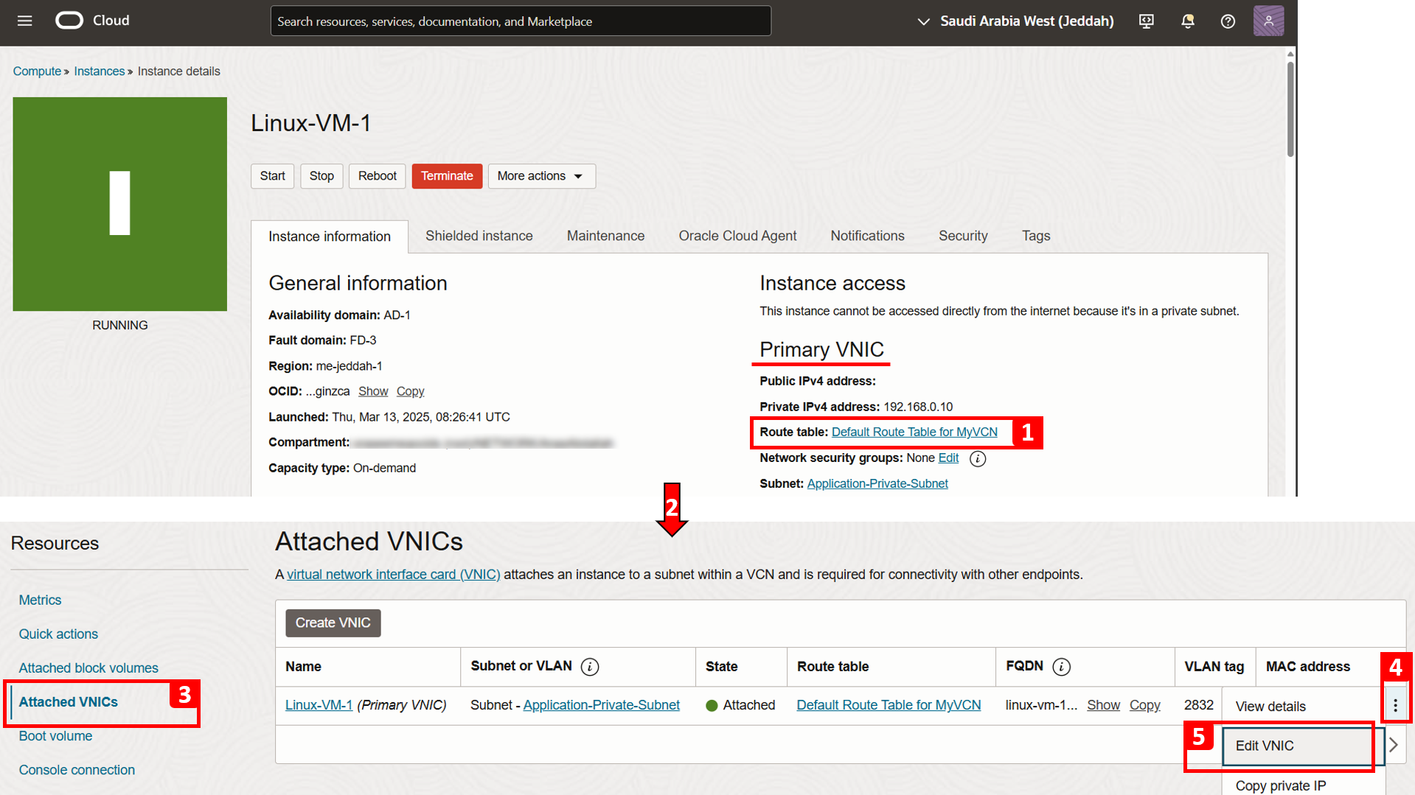Open Application-Private-Subnet link in Primary VNIC section
This screenshot has width=1415, height=795.
coord(877,484)
